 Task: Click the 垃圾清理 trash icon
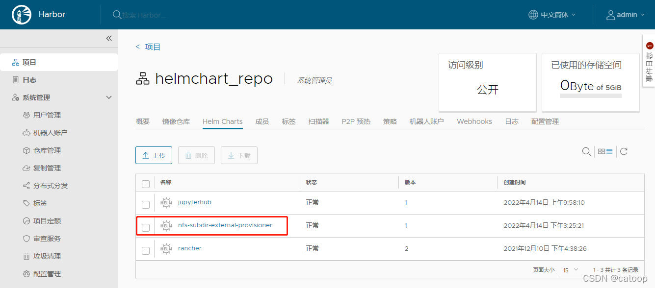click(26, 256)
